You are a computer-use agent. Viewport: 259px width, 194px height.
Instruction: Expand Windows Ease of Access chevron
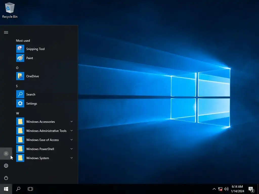[x=72, y=140]
